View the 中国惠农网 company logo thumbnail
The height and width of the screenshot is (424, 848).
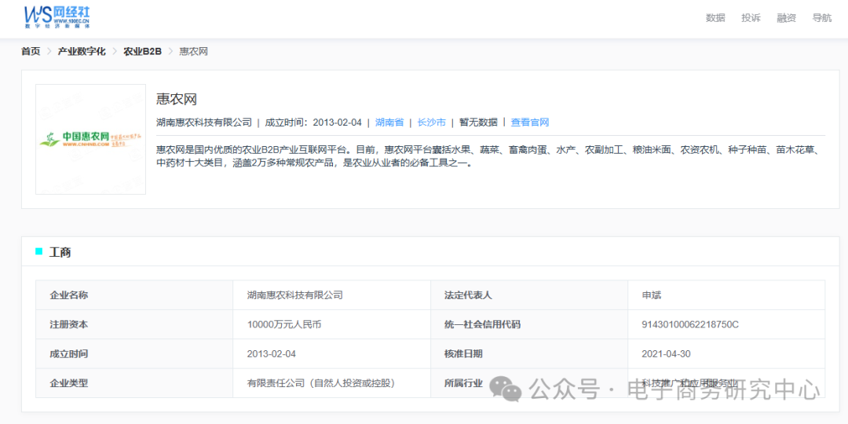90,139
